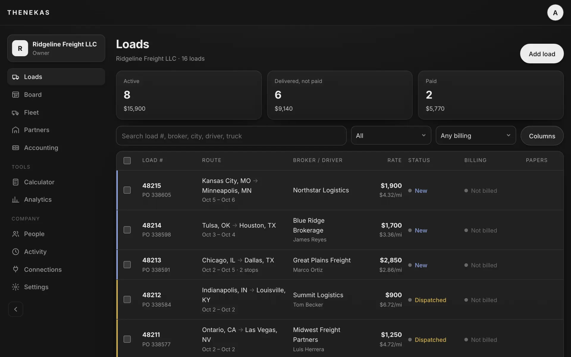
Task: Click Dispatched status for load 48212
Action: pos(430,300)
